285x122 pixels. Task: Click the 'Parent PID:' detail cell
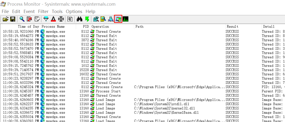coord(272,91)
